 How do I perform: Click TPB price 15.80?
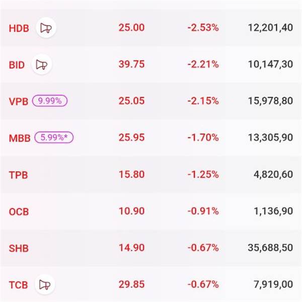(131, 175)
